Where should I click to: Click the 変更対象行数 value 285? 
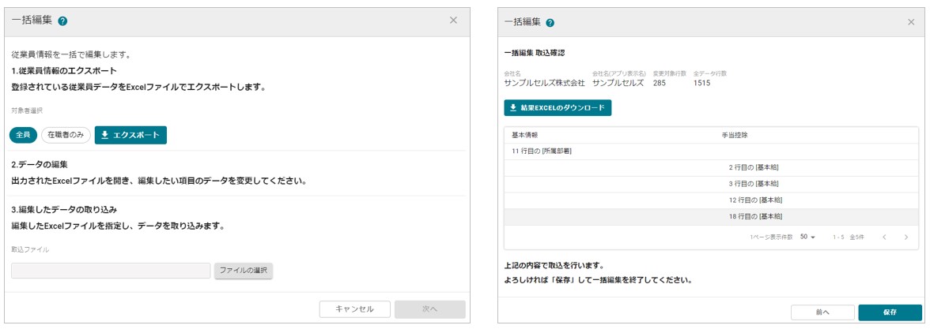click(x=660, y=84)
